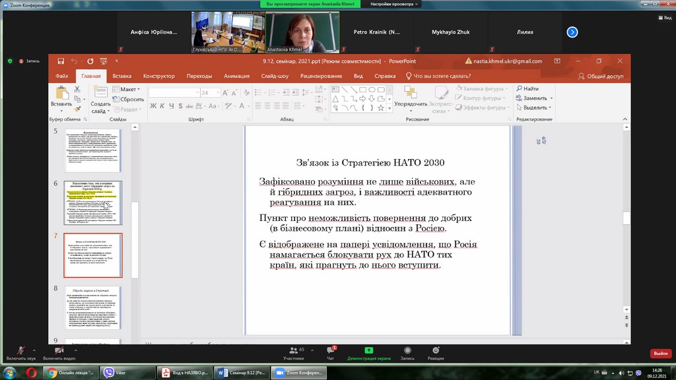Click the Вставить paste icon
The image size is (676, 380).
[x=61, y=94]
